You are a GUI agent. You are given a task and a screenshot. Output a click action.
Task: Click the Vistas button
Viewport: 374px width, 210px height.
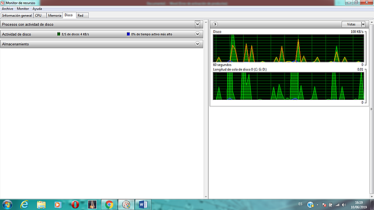coord(351,24)
